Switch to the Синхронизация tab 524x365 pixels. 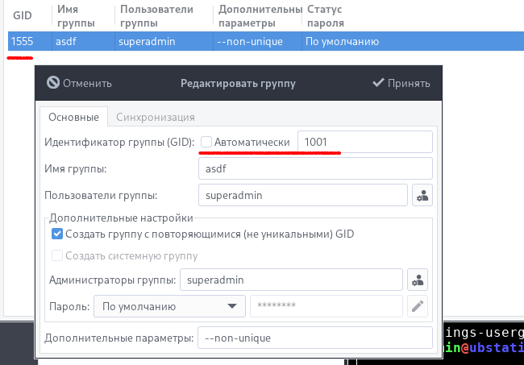[x=155, y=117]
